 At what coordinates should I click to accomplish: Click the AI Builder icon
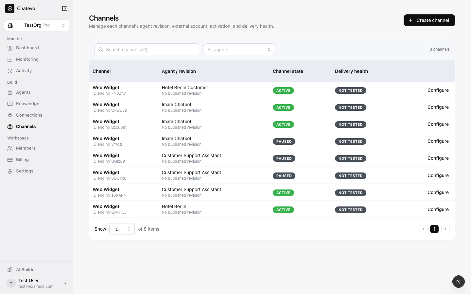(x=10, y=270)
